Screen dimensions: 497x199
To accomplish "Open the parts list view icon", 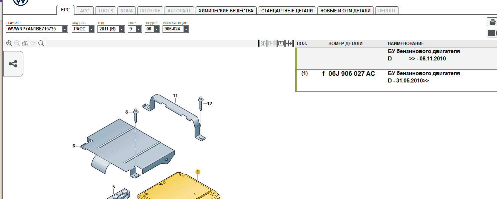I will [492, 33].
